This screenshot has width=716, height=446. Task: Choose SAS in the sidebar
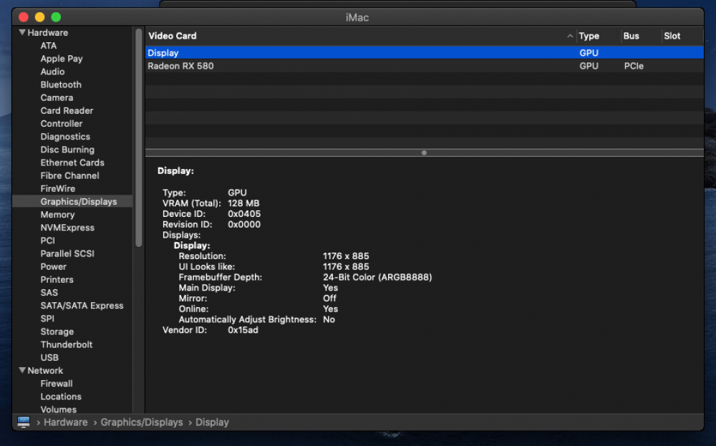point(49,293)
